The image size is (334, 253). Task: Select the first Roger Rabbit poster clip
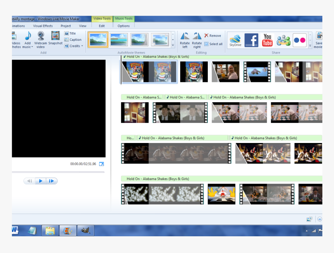149,72
